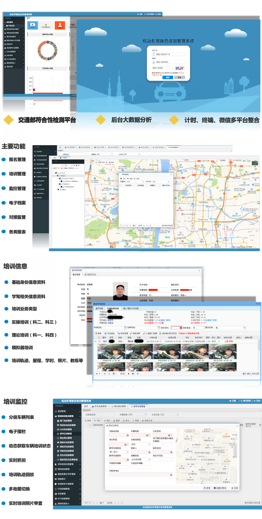Collapse 驾驶培训机构管理 in the sidebar
262x519 pixels.
[68, 416]
